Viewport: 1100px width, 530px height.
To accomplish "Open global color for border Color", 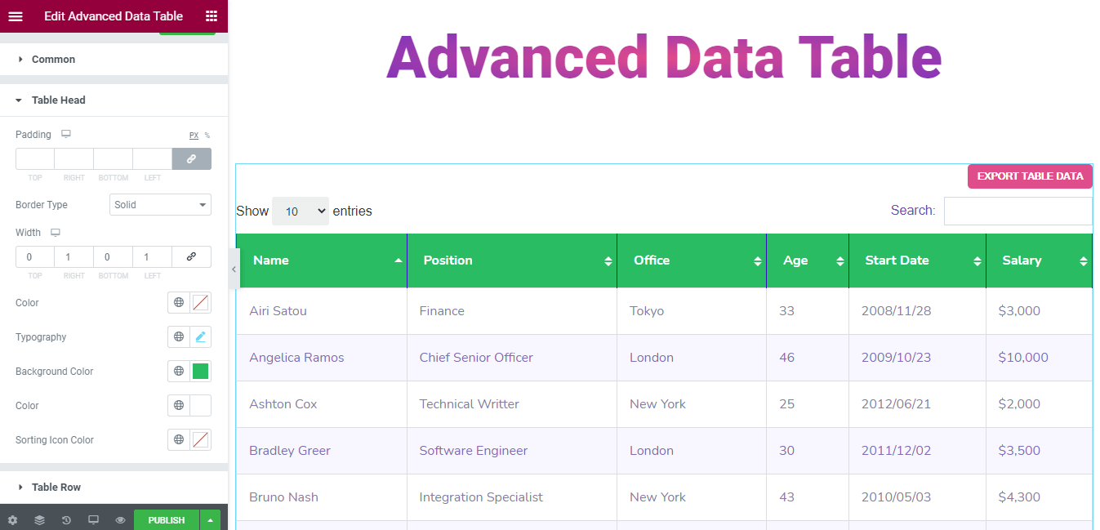I will pos(179,303).
